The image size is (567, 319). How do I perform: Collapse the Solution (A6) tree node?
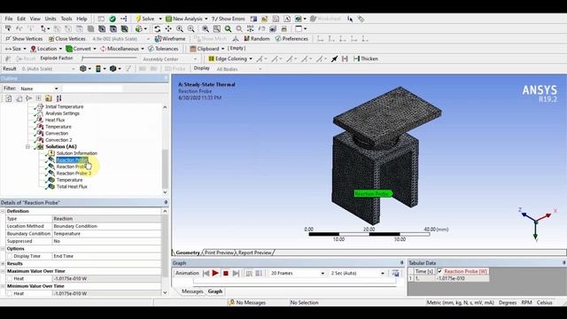click(27, 146)
